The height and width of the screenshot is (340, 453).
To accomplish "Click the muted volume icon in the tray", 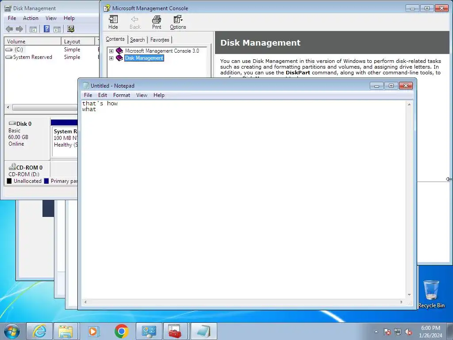I will click(408, 332).
